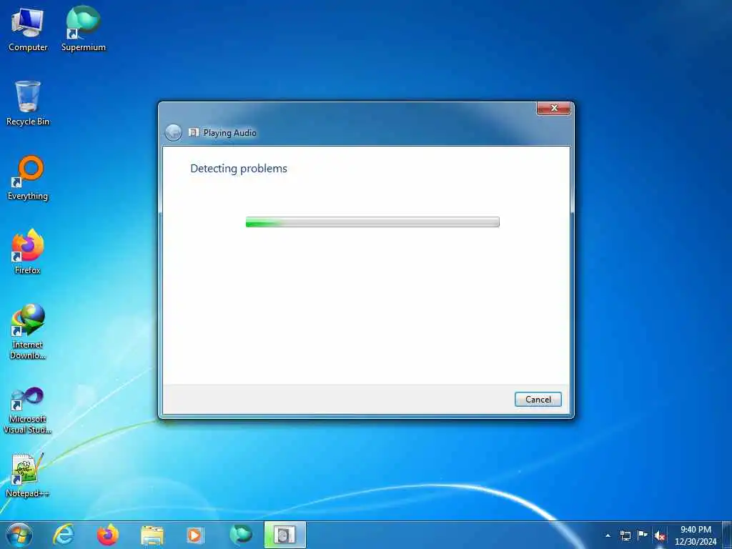Click the Detecting problems progress bar

coord(372,222)
